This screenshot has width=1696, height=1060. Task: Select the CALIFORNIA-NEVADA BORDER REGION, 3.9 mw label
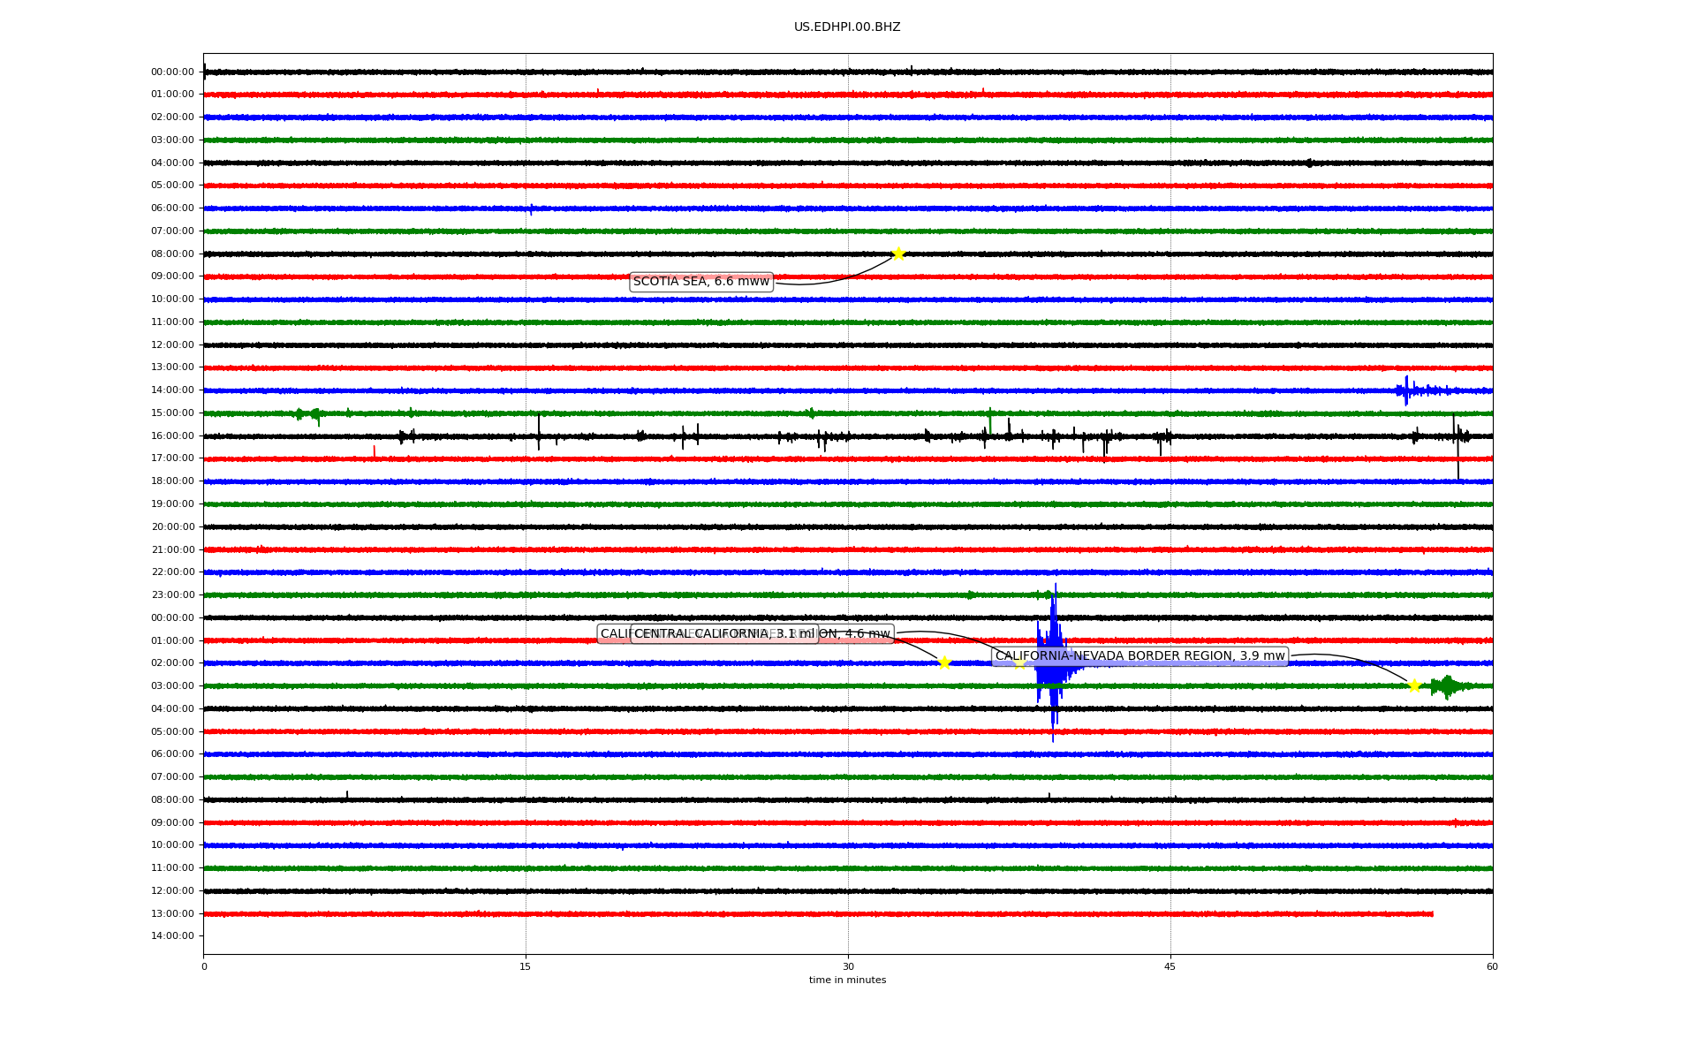click(x=1139, y=656)
